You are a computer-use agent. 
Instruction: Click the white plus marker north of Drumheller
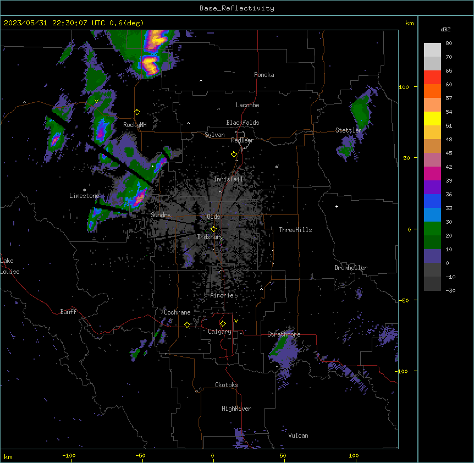[337, 206]
